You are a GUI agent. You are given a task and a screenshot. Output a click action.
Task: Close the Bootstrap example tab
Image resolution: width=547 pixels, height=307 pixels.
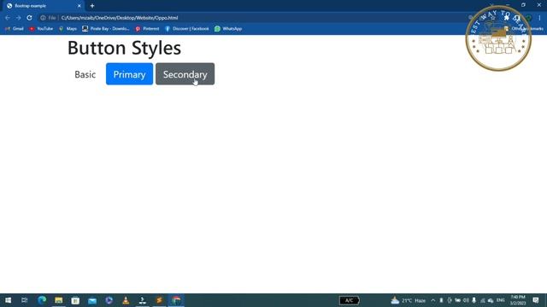(79, 6)
